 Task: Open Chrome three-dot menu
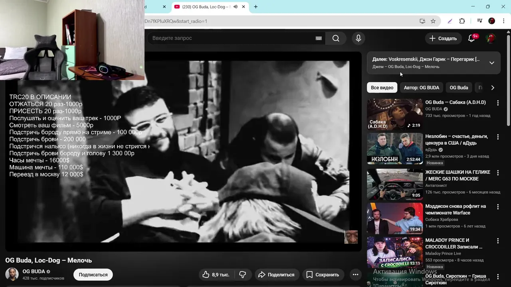[503, 21]
